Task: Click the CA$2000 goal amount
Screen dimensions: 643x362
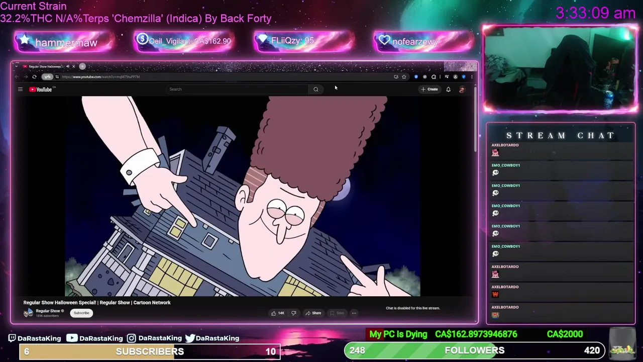Action: pyautogui.click(x=565, y=334)
